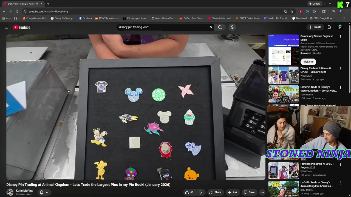Click the magnifier search button
This screenshot has width=351, height=197.
(x=220, y=27)
